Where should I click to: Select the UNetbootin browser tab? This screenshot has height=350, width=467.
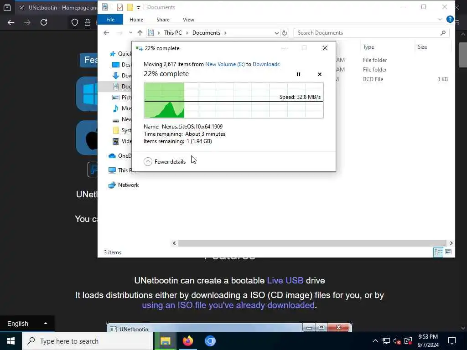57,7
